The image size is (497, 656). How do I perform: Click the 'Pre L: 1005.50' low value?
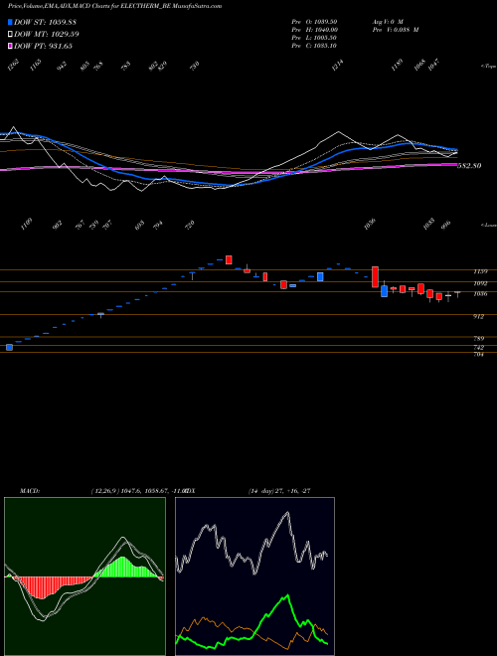tap(314, 37)
